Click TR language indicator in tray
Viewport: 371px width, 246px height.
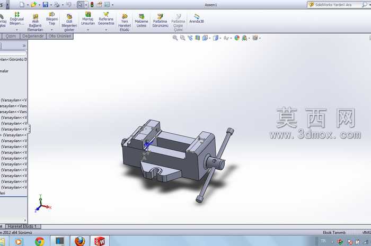[323, 241]
